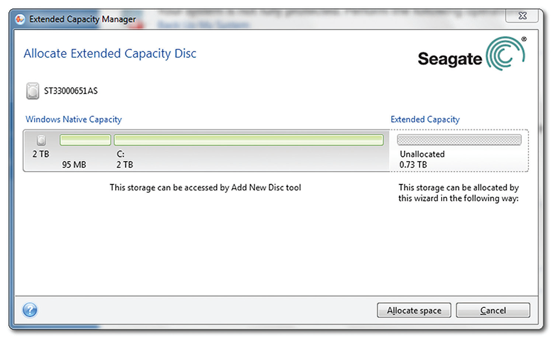553x339 pixels.
Task: Select the unallocated 0.73 TB bar
Action: pos(459,140)
